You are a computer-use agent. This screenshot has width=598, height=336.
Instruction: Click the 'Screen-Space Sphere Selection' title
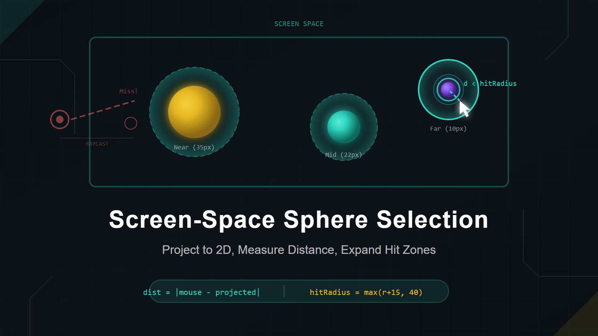click(x=299, y=220)
